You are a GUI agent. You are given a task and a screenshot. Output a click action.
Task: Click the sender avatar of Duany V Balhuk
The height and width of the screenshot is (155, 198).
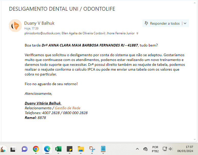[15, 25]
